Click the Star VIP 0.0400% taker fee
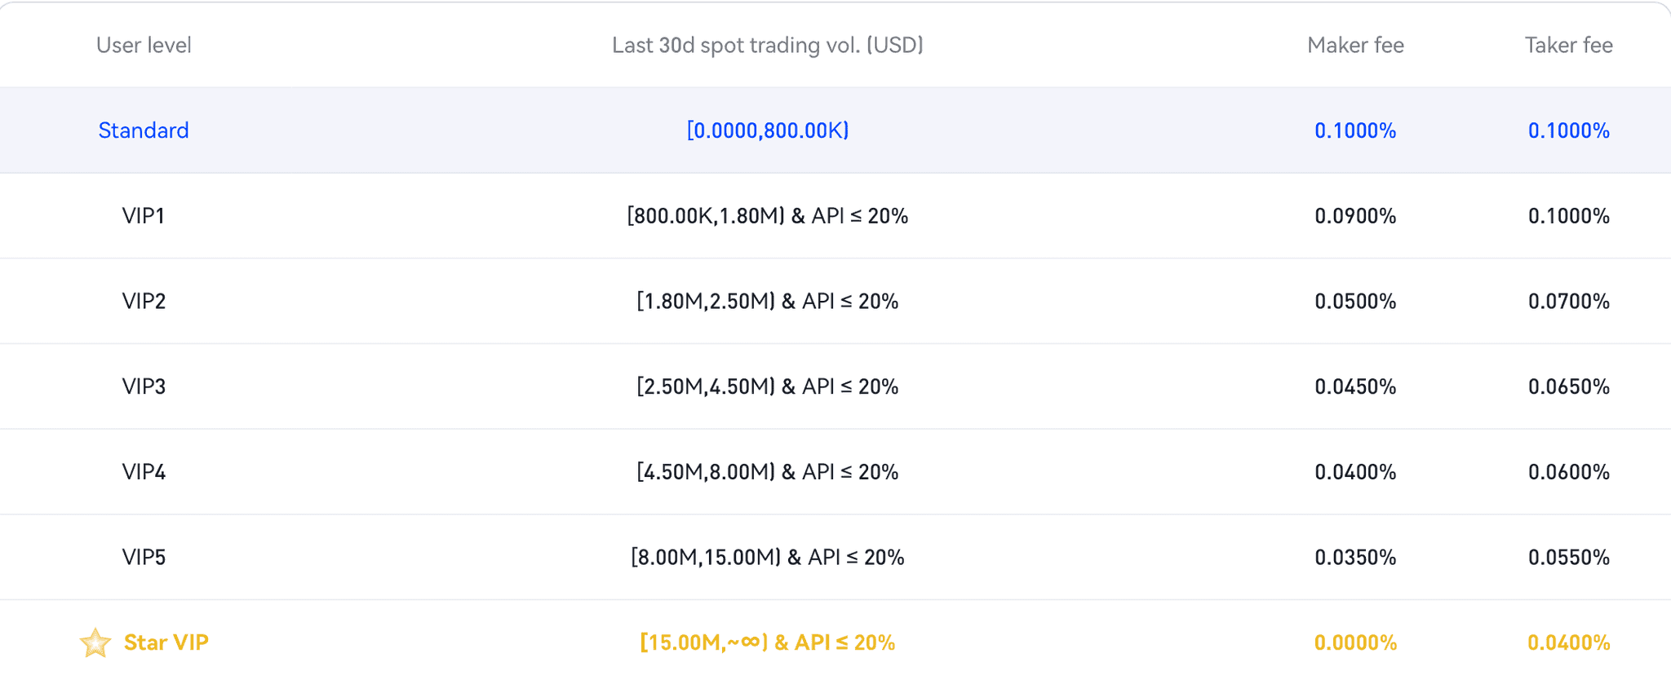Screen dimensions: 1671x684 tap(1568, 642)
